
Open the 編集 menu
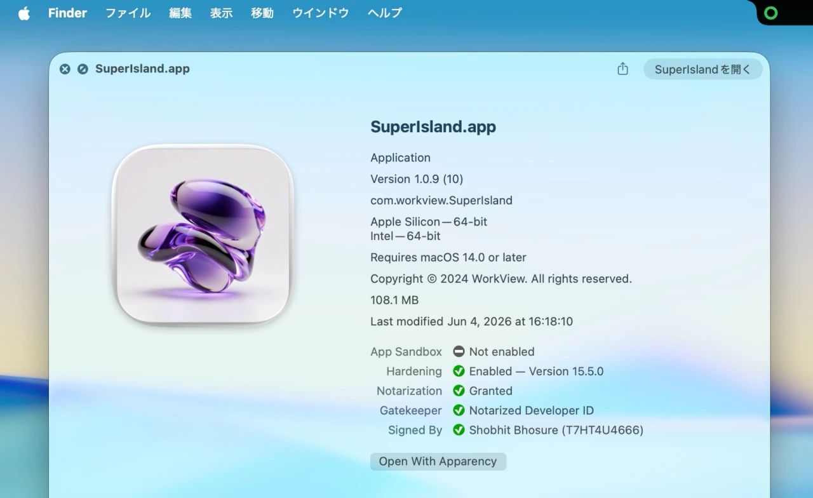point(180,13)
